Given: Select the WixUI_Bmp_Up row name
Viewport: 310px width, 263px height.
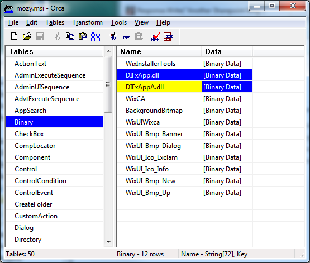Looking at the screenshot, I should click(x=159, y=193).
